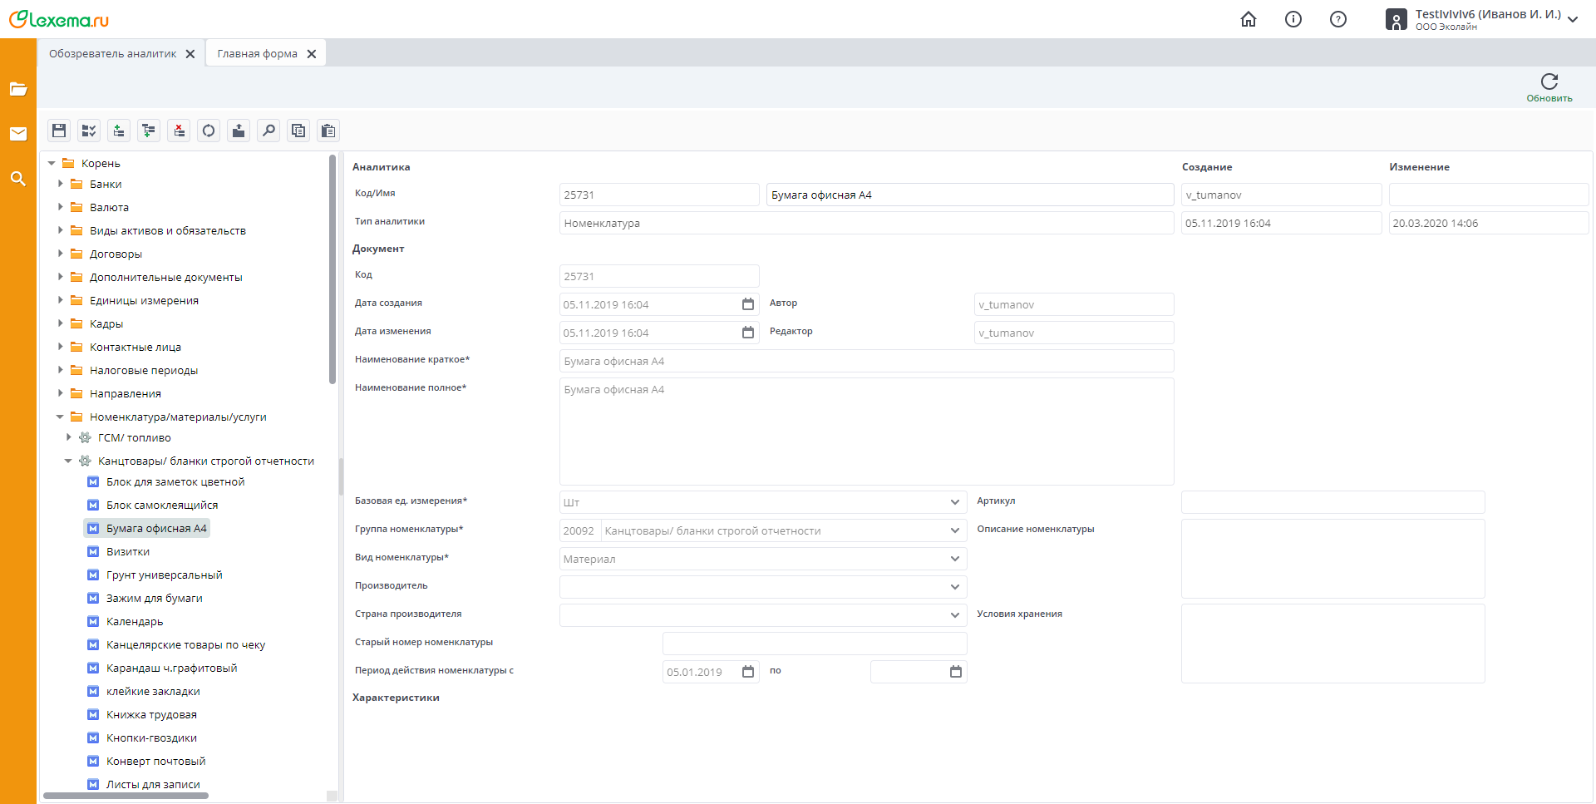Click the circular arrows refresh toolbar icon
The width and height of the screenshot is (1596, 804).
point(209,131)
